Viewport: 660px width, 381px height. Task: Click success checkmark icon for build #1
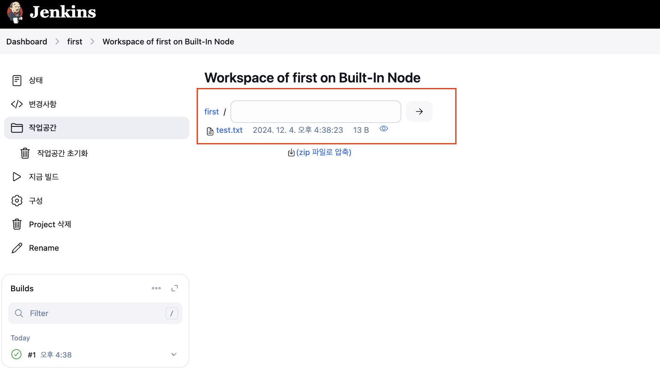pos(16,354)
